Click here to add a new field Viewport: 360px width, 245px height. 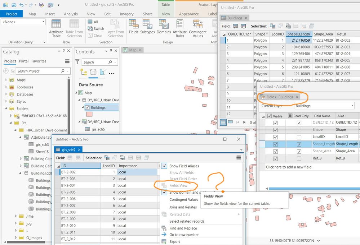tap(289, 167)
